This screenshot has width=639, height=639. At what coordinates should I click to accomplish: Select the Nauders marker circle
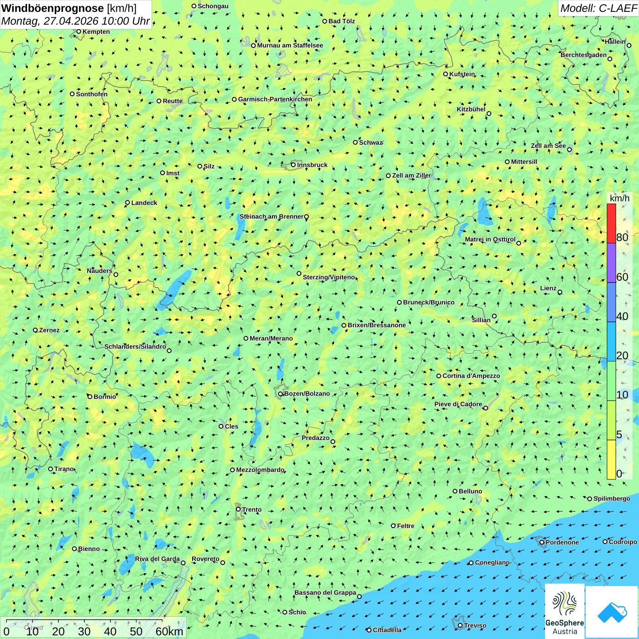pos(116,275)
